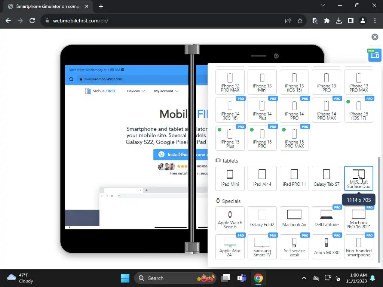Click the Mobile FIRST extension icon
This screenshot has width=383, height=287.
tap(315, 21)
